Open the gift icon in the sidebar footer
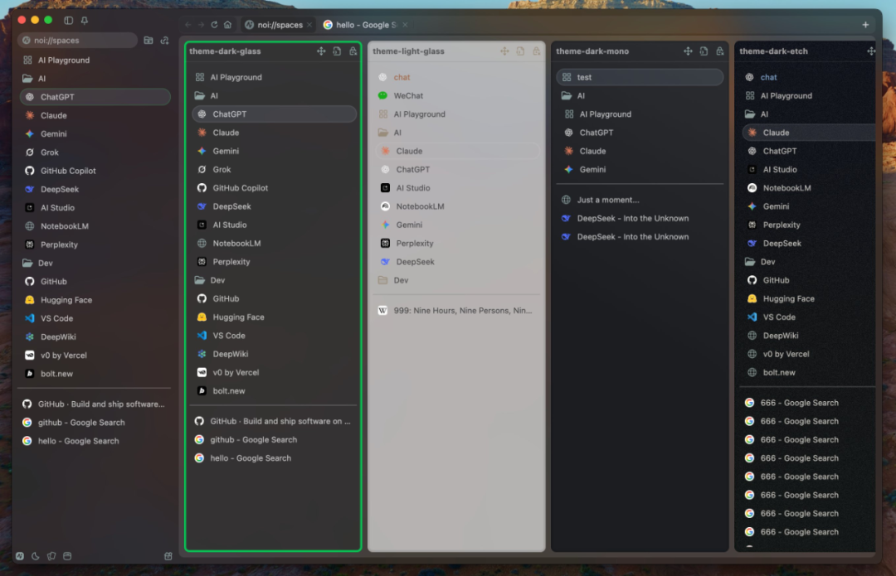Screen dimensions: 896x576 168,556
